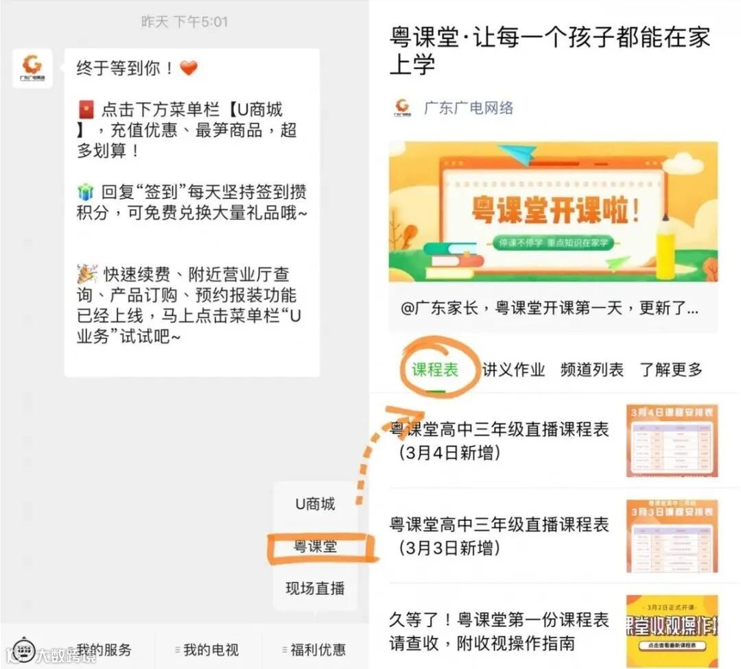741x669 pixels.
Task: Expand the 福利优惠 bottom menu
Action: click(x=314, y=650)
